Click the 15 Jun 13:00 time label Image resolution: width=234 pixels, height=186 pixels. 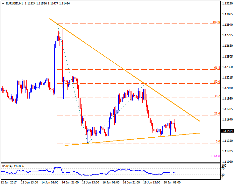[91, 183]
